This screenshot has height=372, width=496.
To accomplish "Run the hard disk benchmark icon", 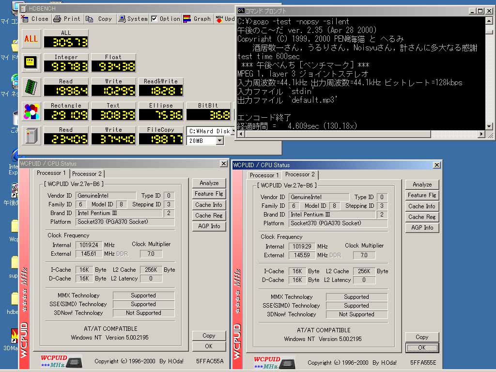I will 31,136.
